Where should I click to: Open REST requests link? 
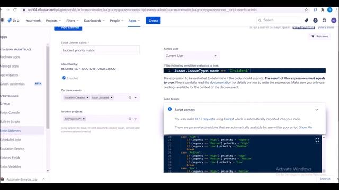(205, 119)
